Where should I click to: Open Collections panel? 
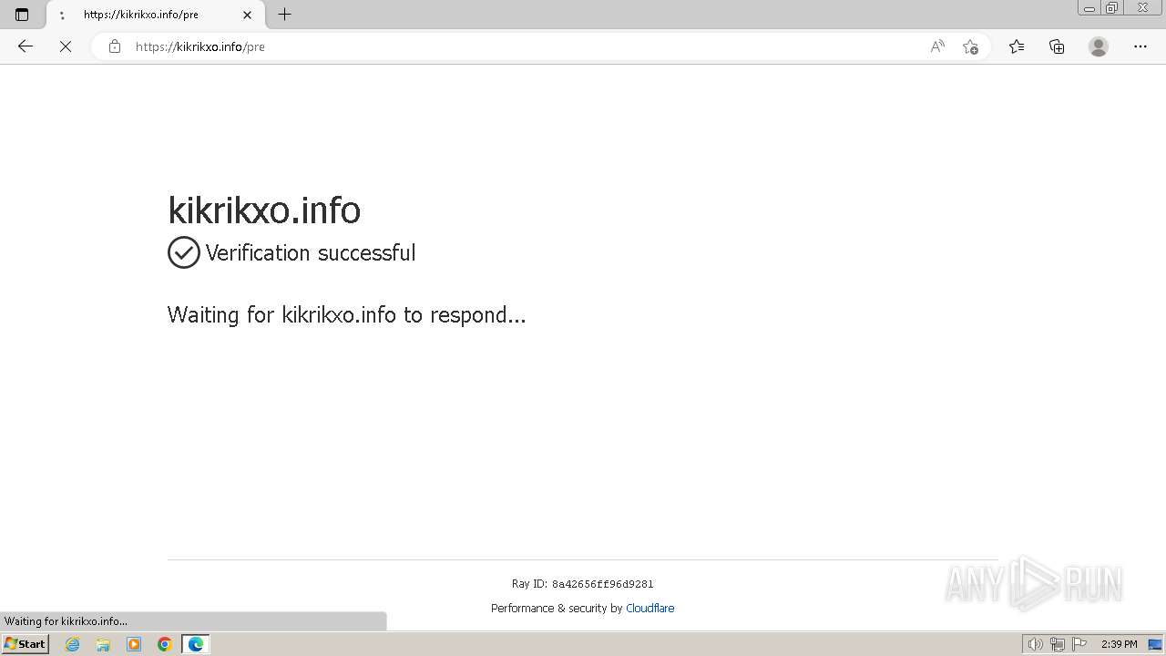pyautogui.click(x=1057, y=46)
